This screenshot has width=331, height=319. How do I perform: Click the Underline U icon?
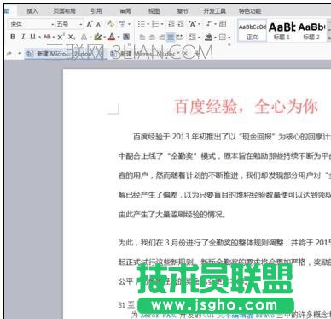tap(32, 37)
